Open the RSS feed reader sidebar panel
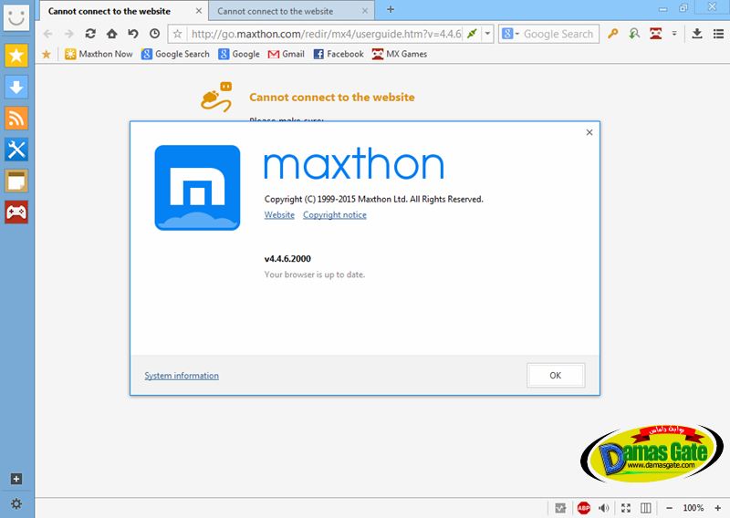The image size is (730, 518). [x=16, y=119]
